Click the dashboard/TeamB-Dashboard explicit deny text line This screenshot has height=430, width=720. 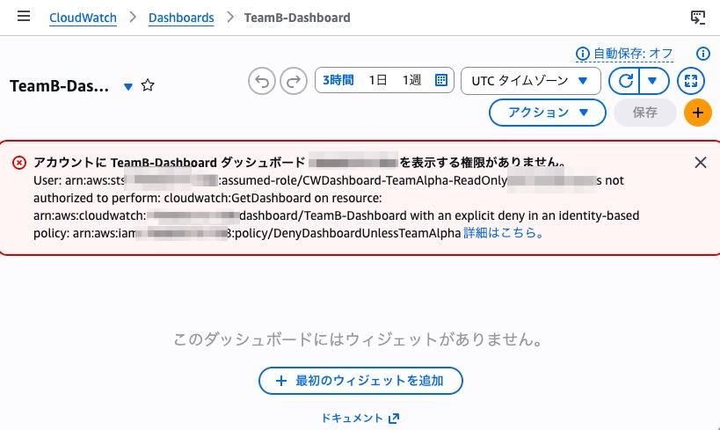(336, 215)
